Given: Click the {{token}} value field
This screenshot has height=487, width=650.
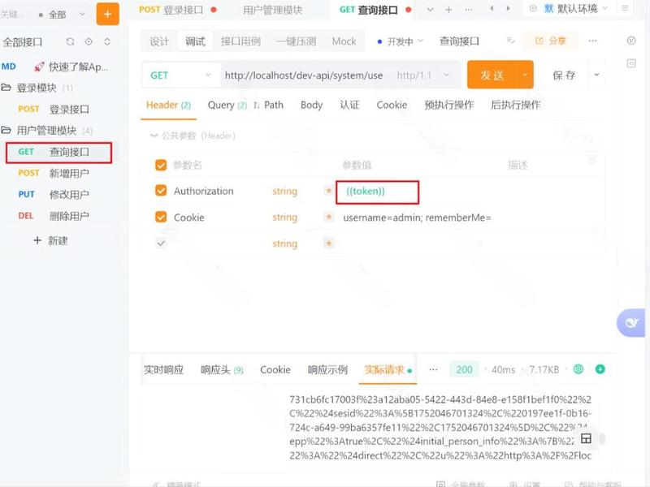Looking at the screenshot, I should (377, 192).
